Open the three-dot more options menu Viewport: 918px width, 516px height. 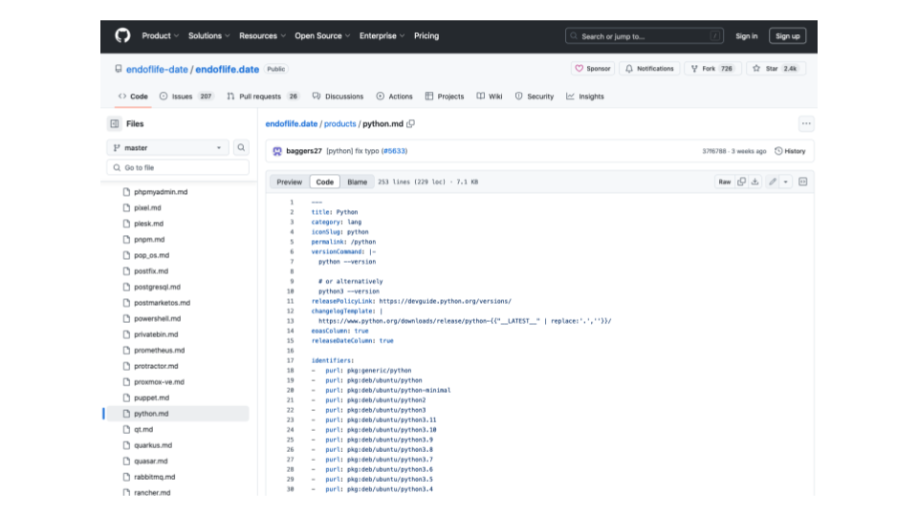(x=806, y=124)
